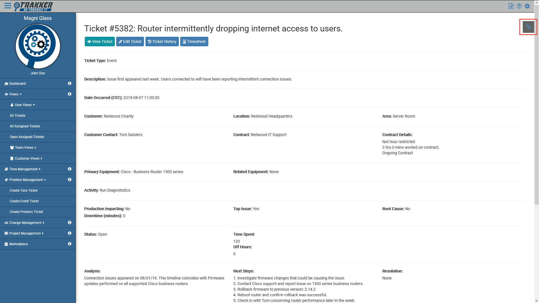The width and height of the screenshot is (539, 303).
Task: Click the date occurred value 2019-08-07 11:00:00
Action: coord(141,98)
